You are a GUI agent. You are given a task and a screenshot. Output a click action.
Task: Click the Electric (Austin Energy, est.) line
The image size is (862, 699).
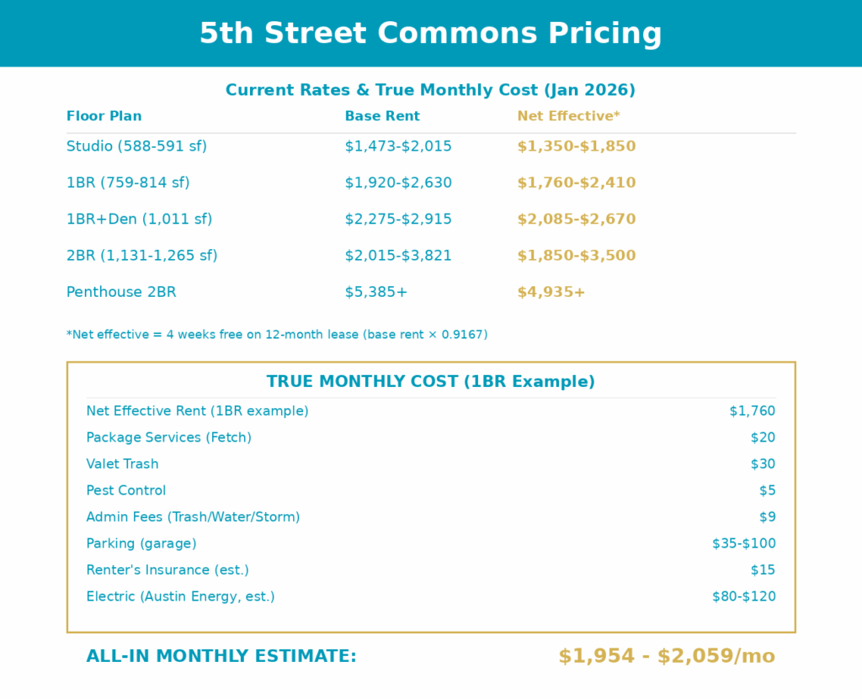click(180, 596)
